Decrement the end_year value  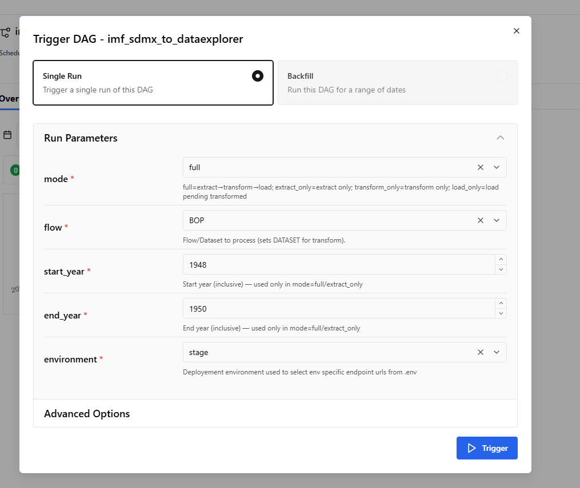coord(501,313)
